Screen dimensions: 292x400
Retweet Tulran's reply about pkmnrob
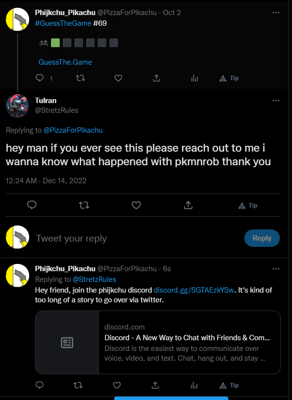pyautogui.click(x=84, y=205)
